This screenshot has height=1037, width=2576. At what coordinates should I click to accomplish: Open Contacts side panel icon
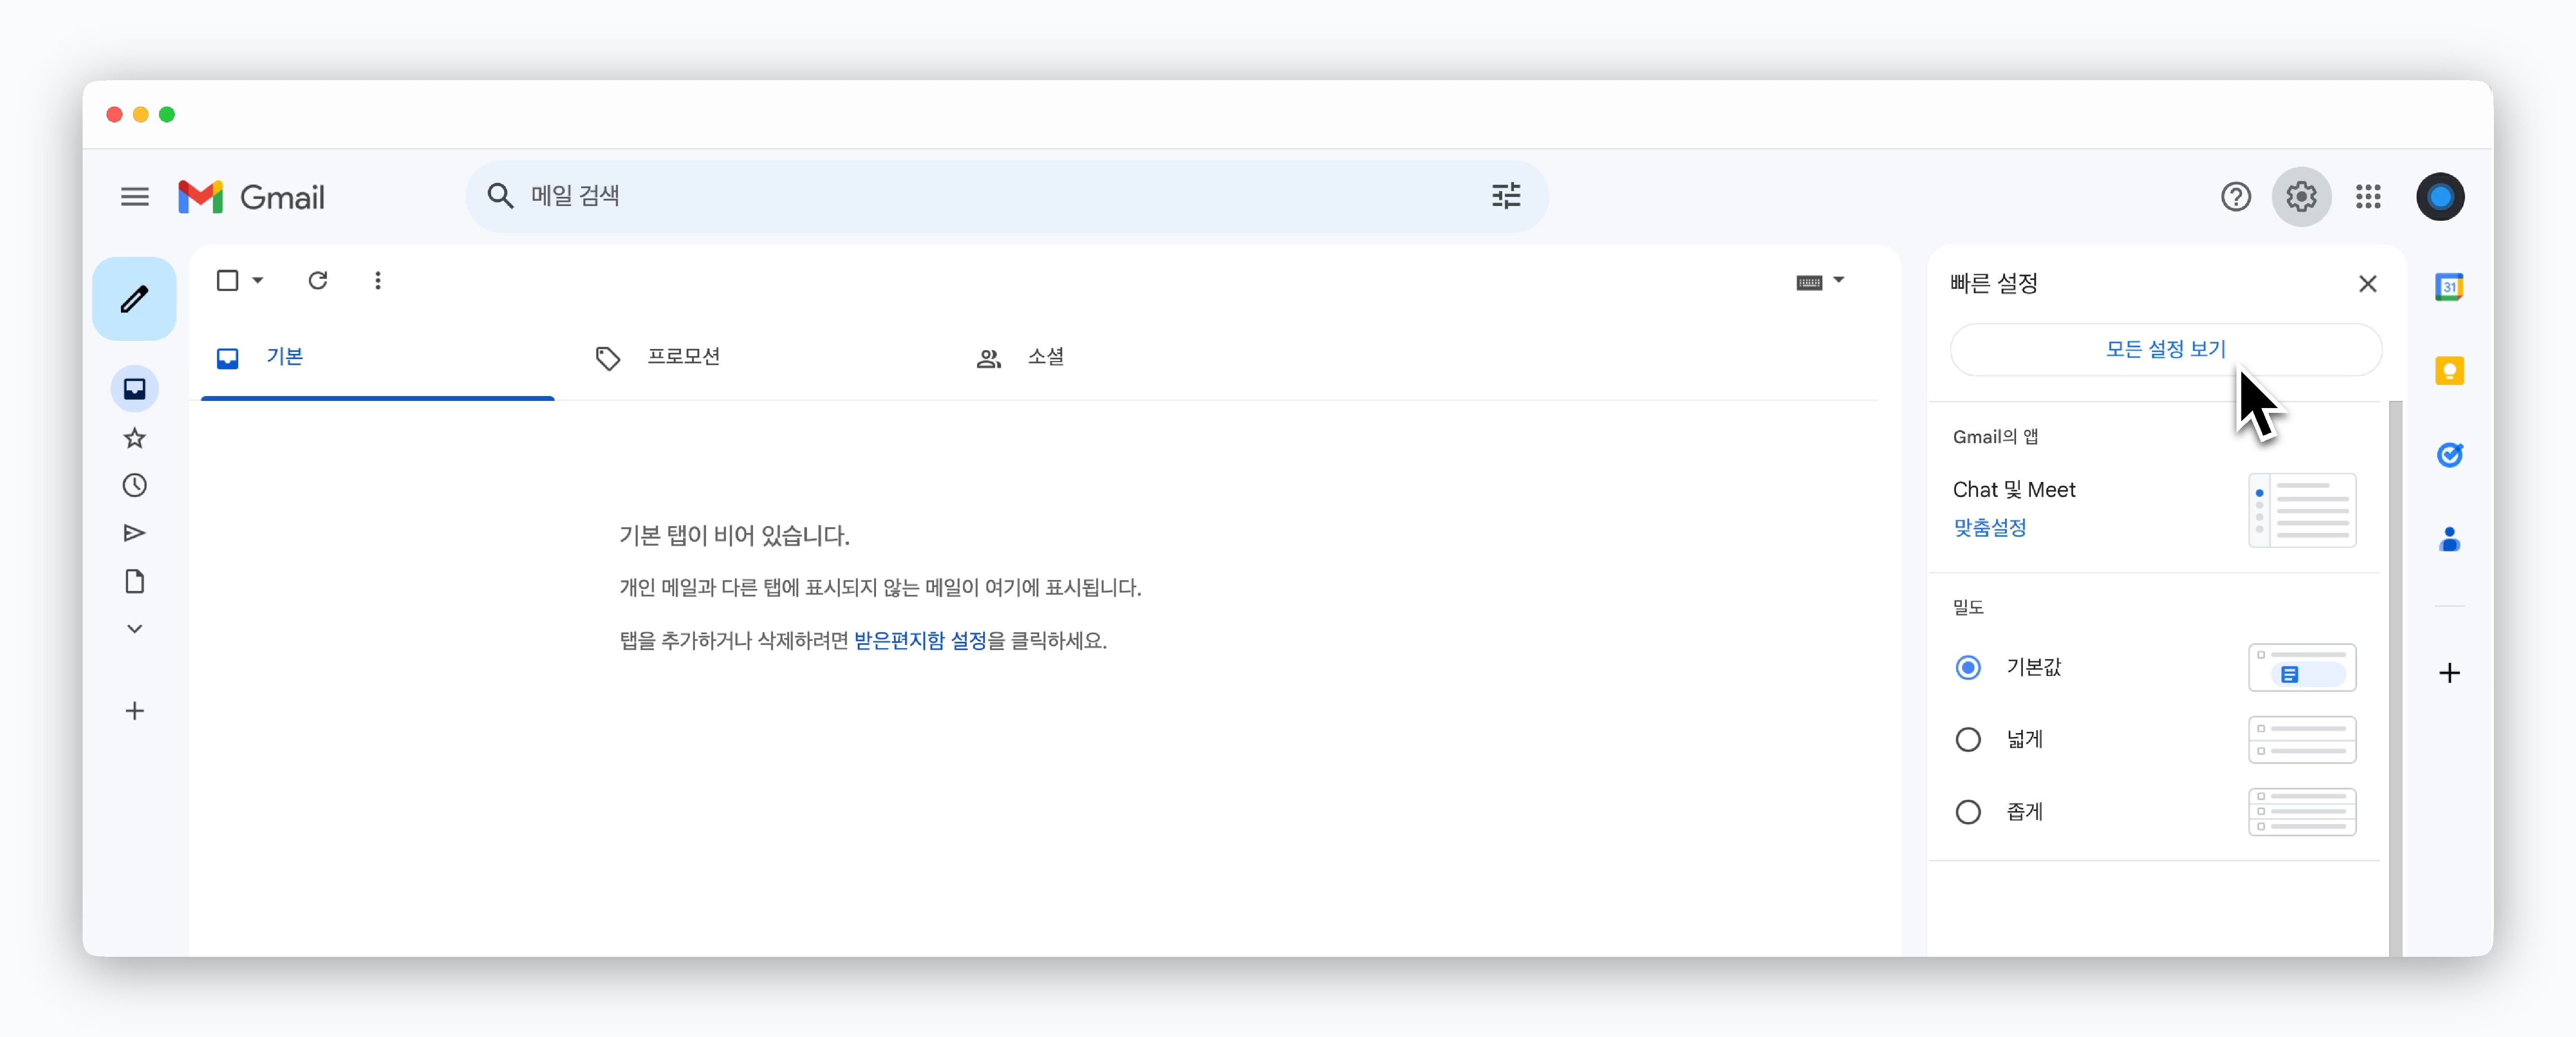point(2449,539)
